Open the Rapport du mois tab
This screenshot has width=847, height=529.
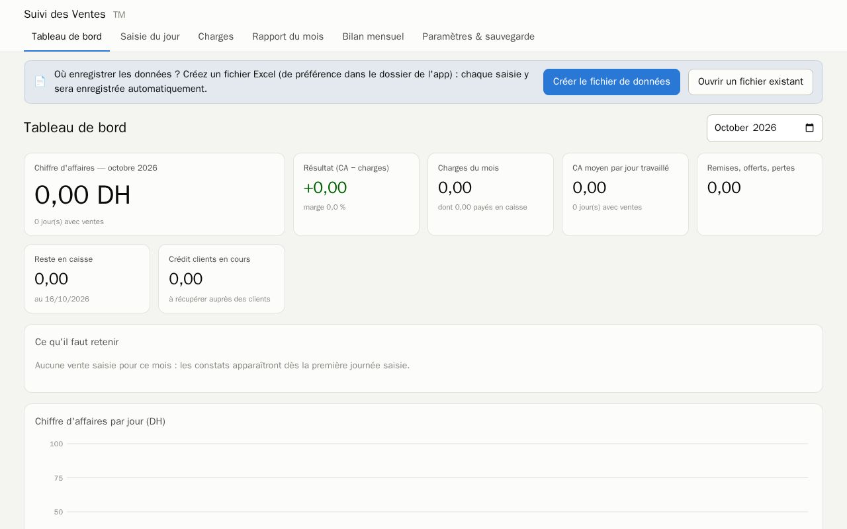point(288,37)
